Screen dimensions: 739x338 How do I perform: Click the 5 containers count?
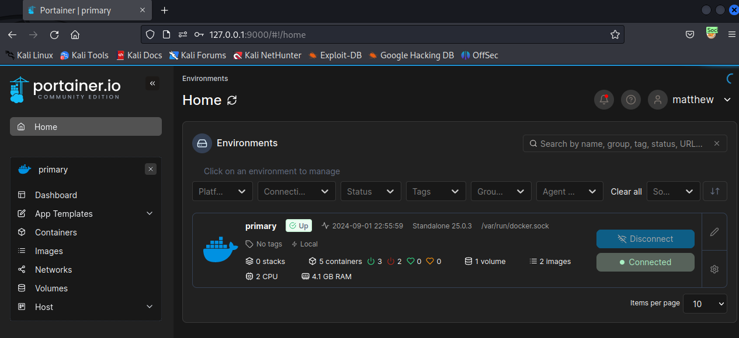(335, 261)
